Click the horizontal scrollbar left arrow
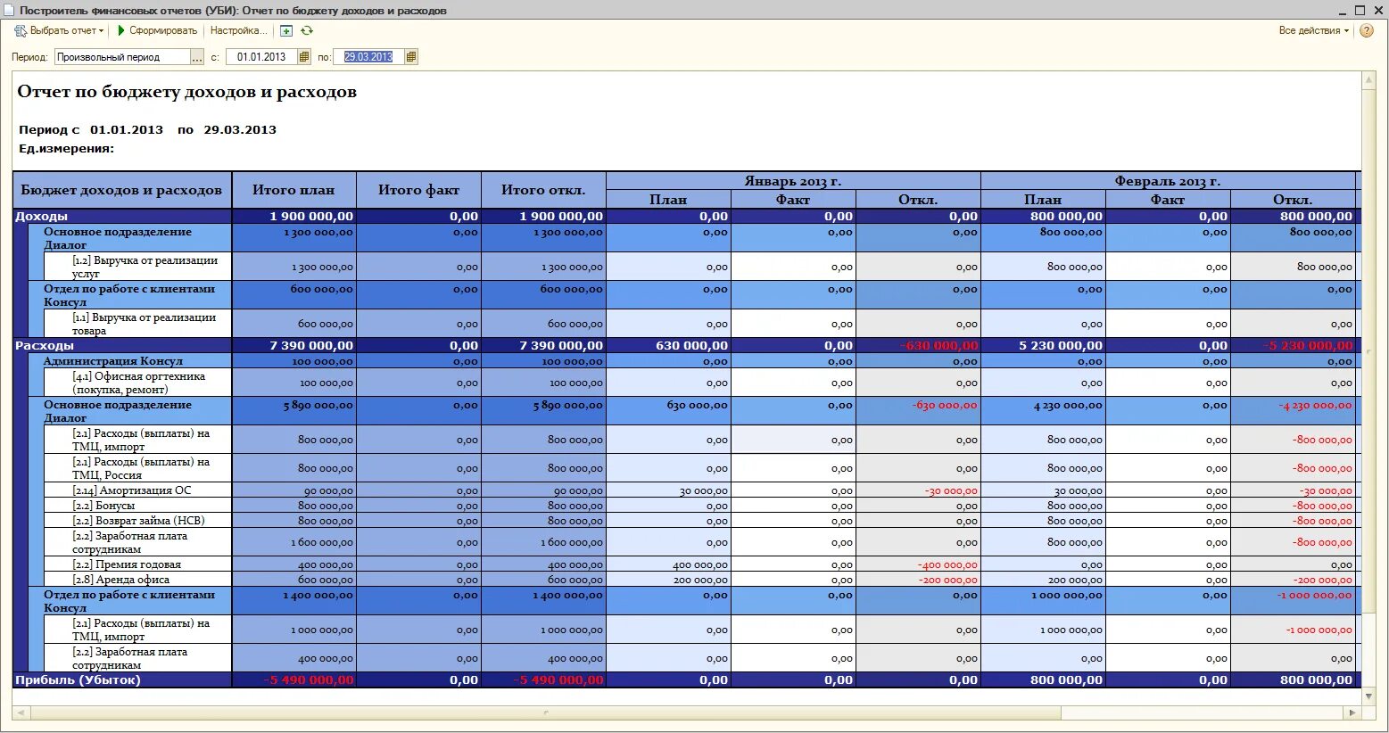1389x733 pixels. pos(20,712)
